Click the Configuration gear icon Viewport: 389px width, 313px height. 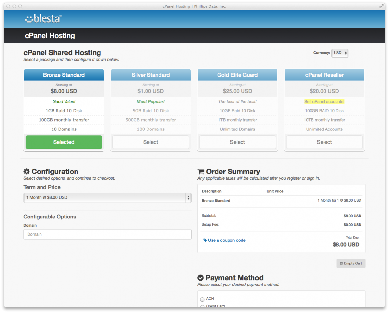click(x=27, y=172)
